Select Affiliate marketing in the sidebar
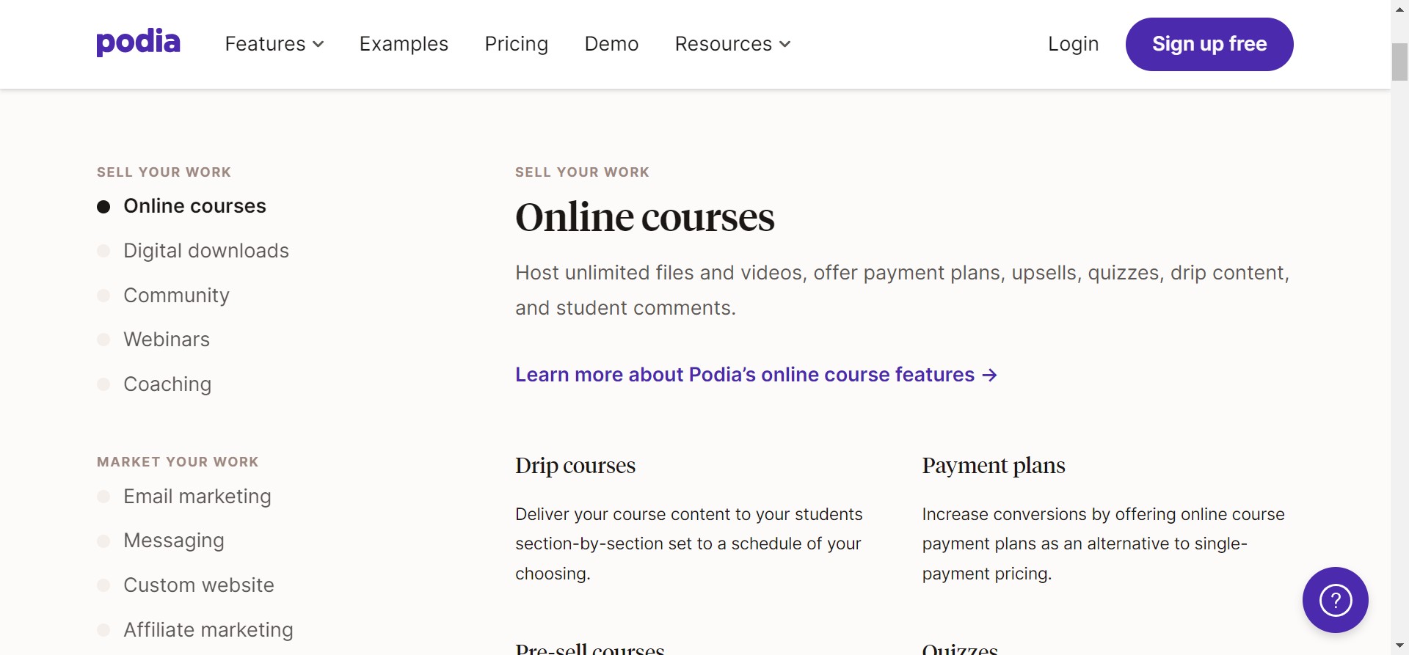This screenshot has height=655, width=1409. 208,630
